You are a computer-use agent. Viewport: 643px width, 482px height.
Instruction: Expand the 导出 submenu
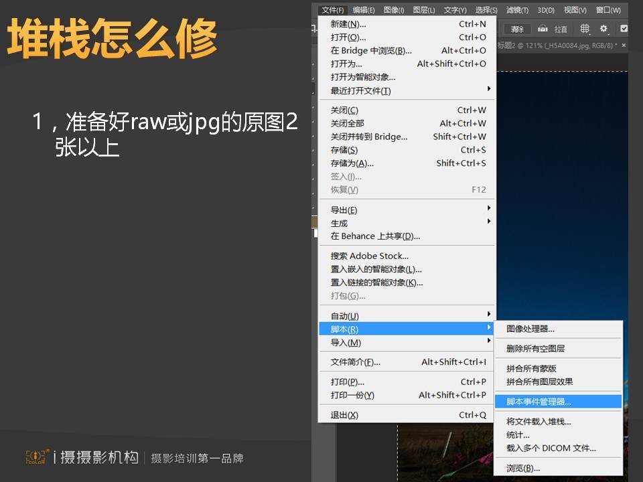pos(344,210)
